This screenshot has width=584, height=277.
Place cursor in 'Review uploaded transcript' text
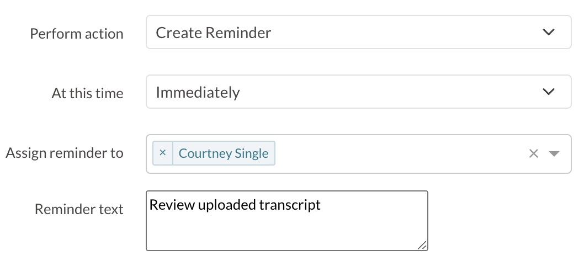[235, 205]
